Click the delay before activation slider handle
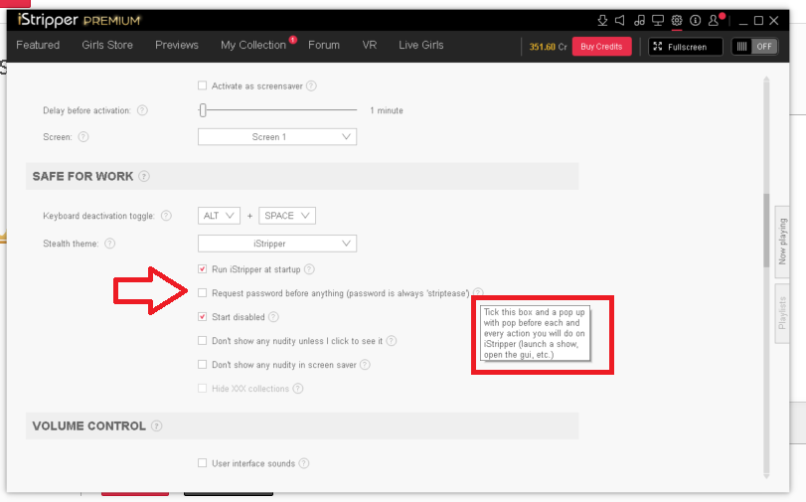The height and width of the screenshot is (502, 806). click(203, 110)
